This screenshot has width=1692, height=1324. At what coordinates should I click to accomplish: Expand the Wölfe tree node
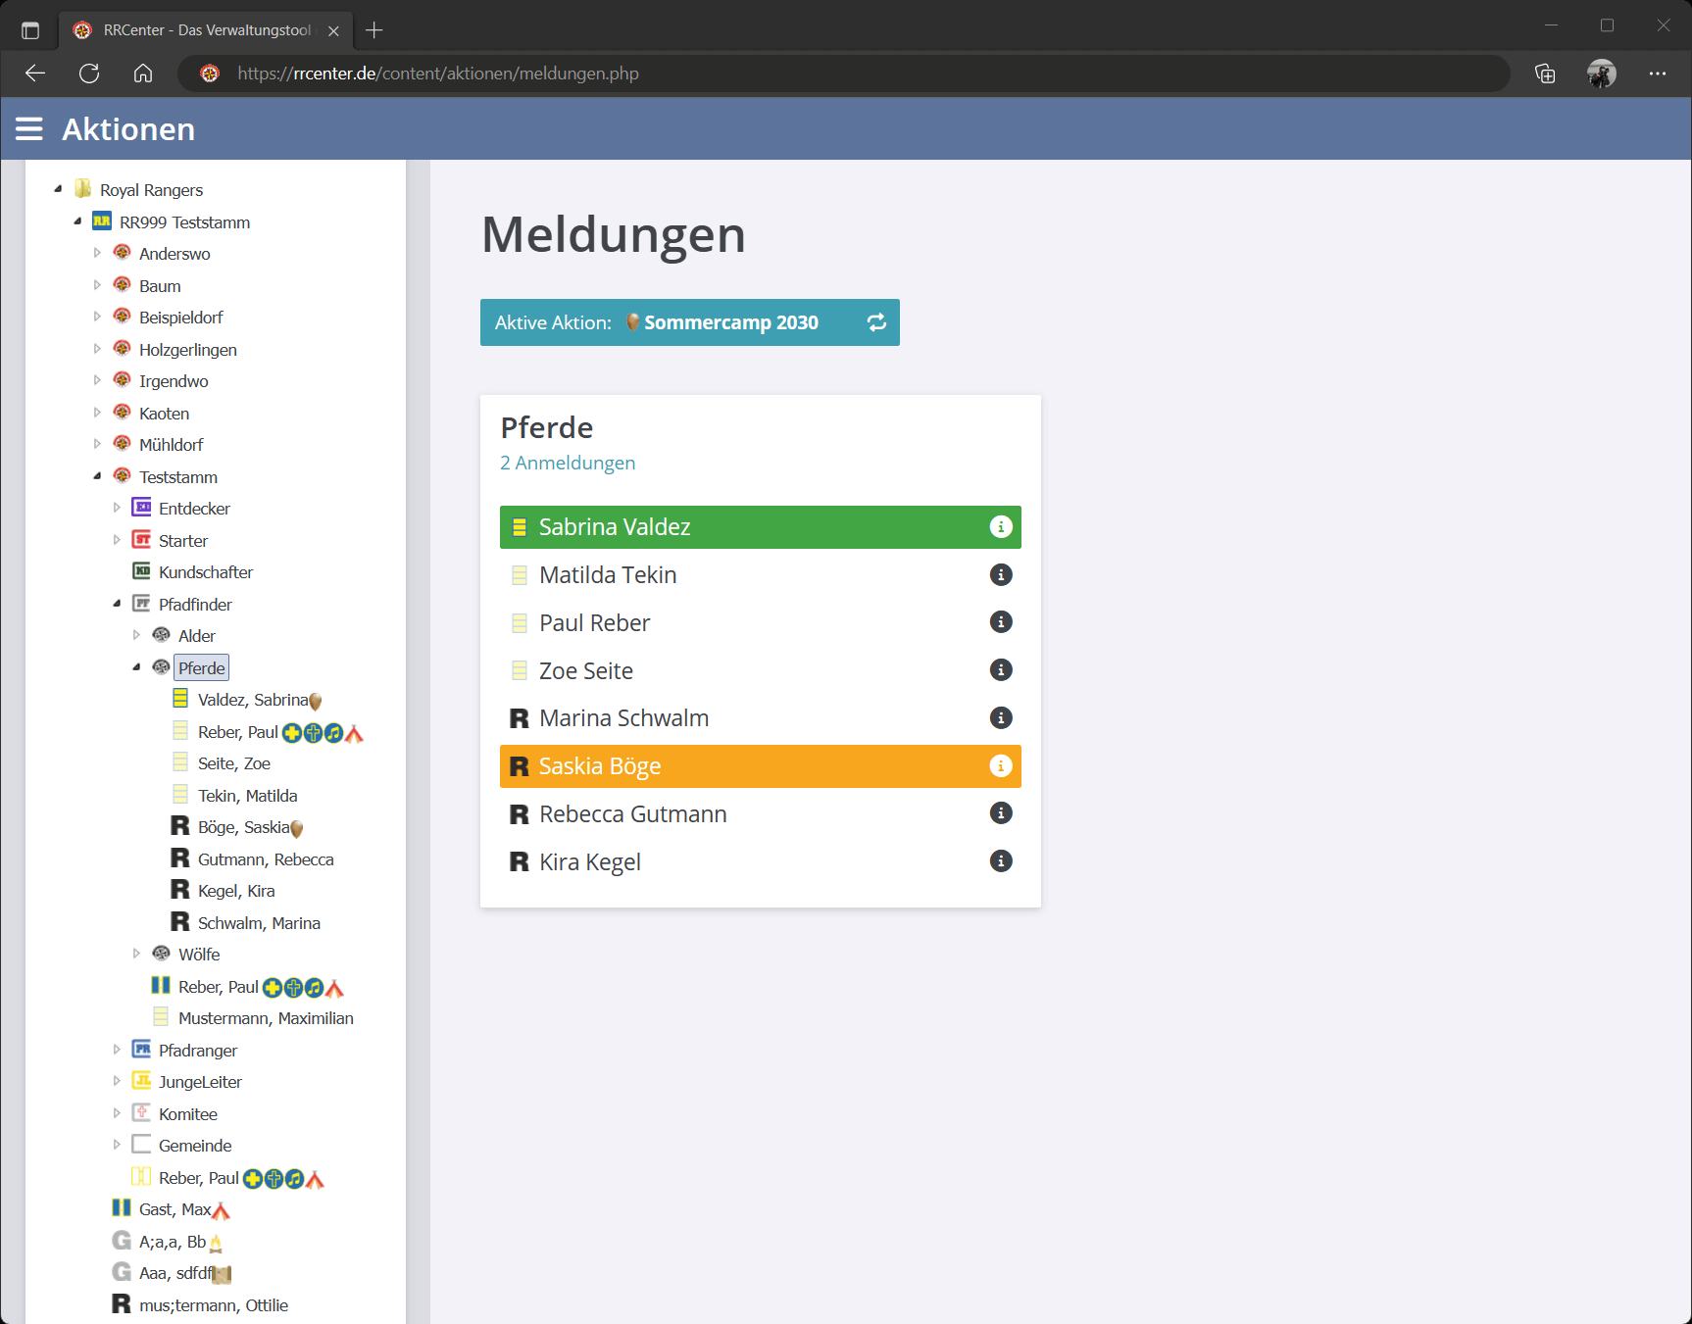coord(136,954)
